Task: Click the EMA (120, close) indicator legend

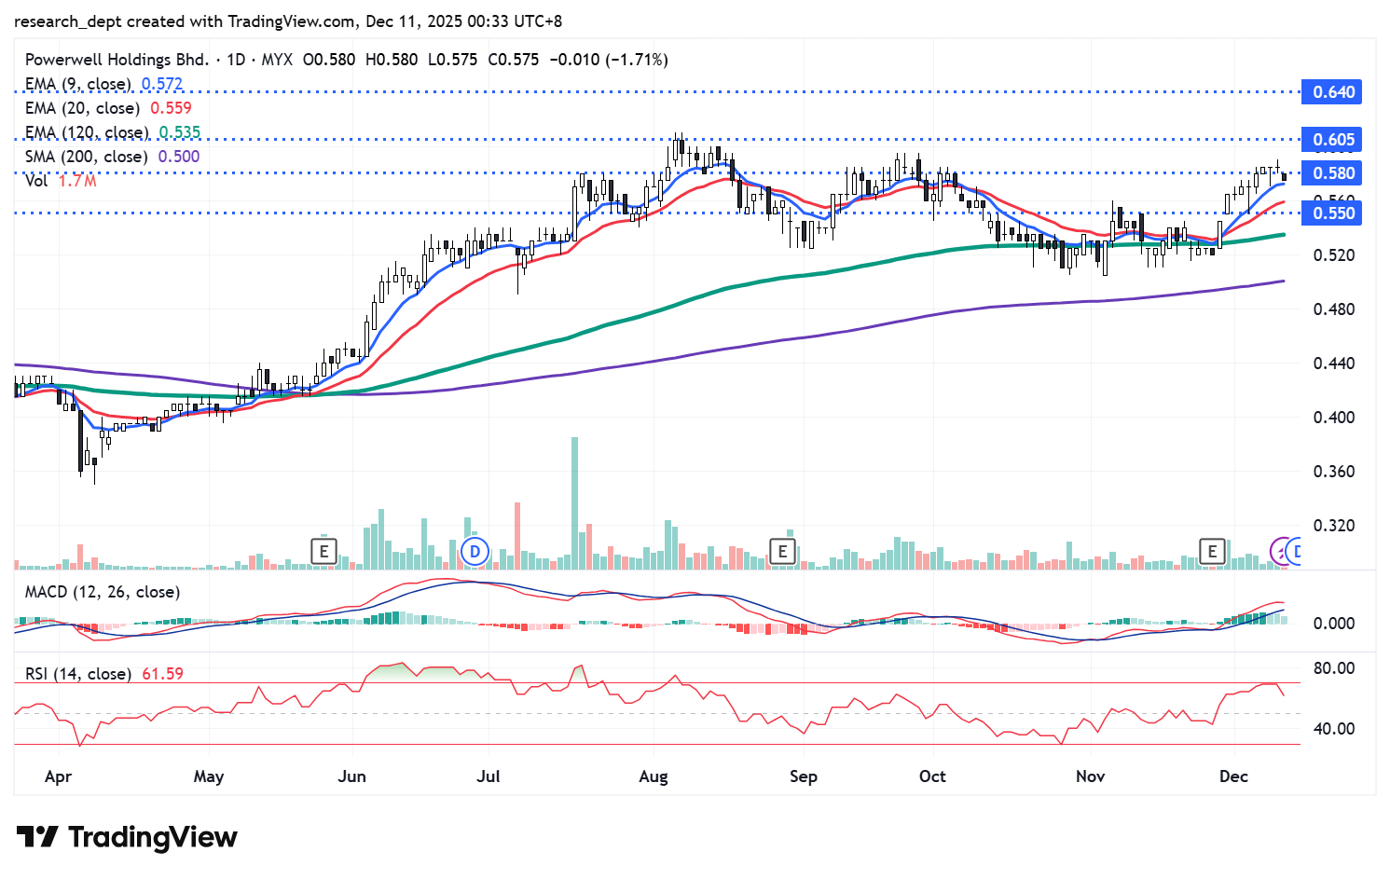Action: point(86,132)
